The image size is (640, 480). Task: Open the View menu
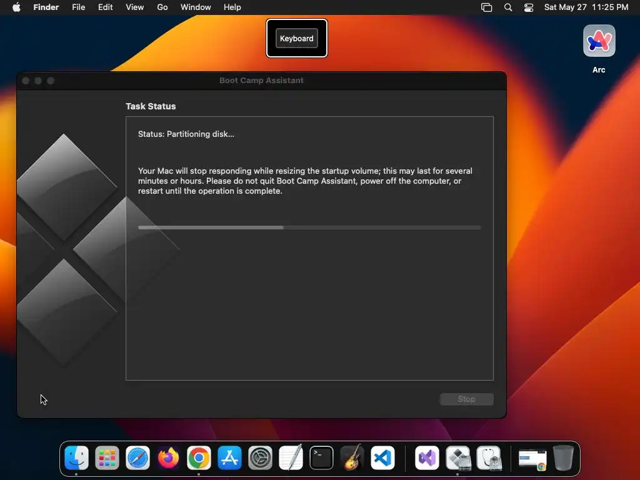click(x=135, y=7)
